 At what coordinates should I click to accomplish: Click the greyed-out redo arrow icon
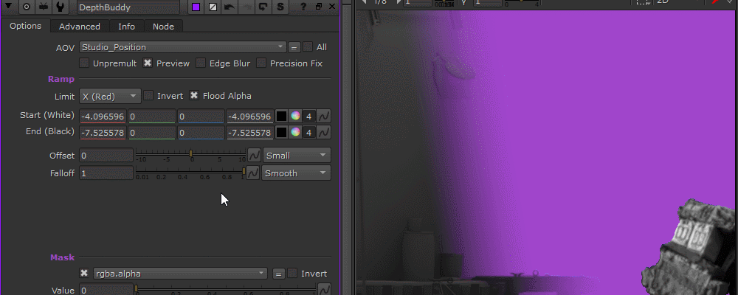[x=246, y=7]
